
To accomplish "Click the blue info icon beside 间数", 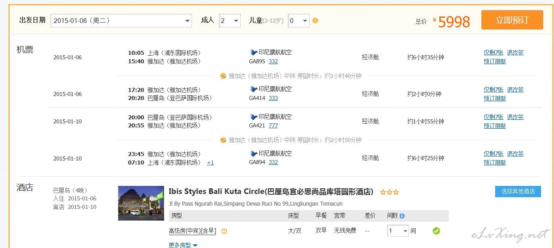I will click(x=402, y=216).
